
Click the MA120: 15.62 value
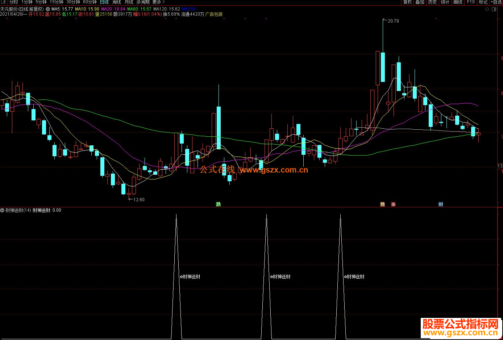[x=167, y=9]
